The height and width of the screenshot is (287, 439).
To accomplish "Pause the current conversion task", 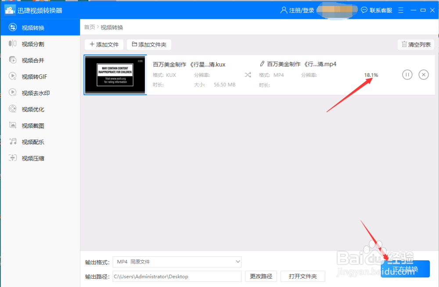I will pos(407,75).
